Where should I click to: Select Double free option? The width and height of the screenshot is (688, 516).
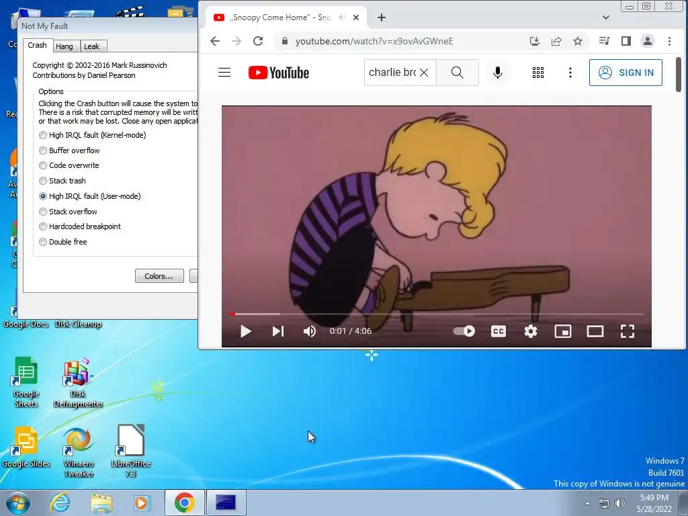(62, 242)
